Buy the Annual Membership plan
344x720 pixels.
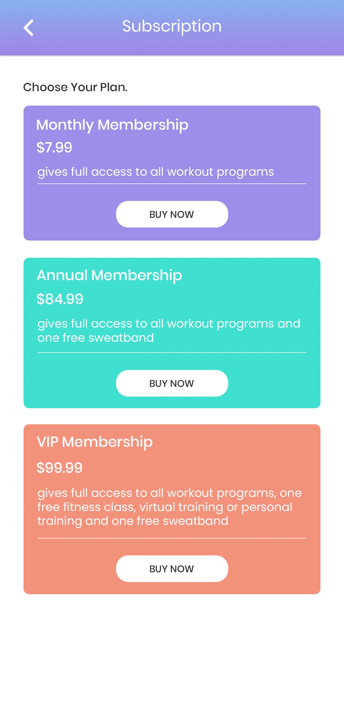(x=172, y=383)
